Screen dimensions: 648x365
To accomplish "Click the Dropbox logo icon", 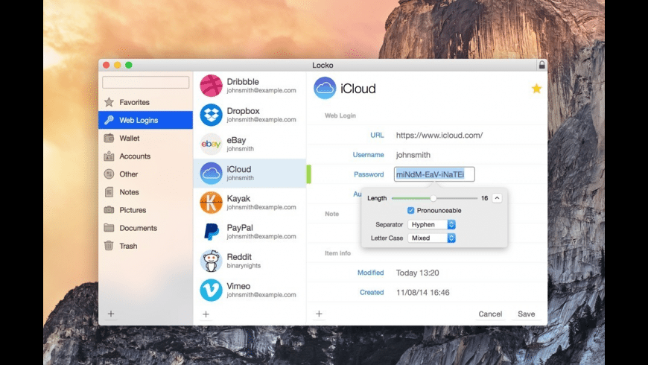I will pyautogui.click(x=212, y=115).
